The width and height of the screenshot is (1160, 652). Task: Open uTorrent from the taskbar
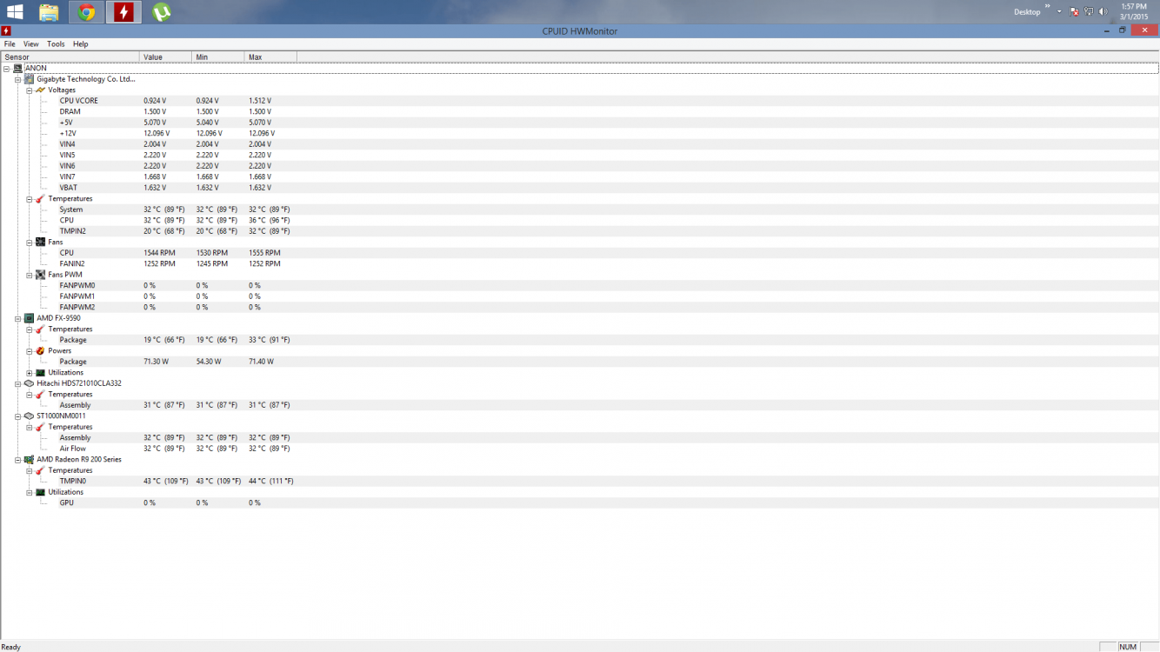point(161,12)
